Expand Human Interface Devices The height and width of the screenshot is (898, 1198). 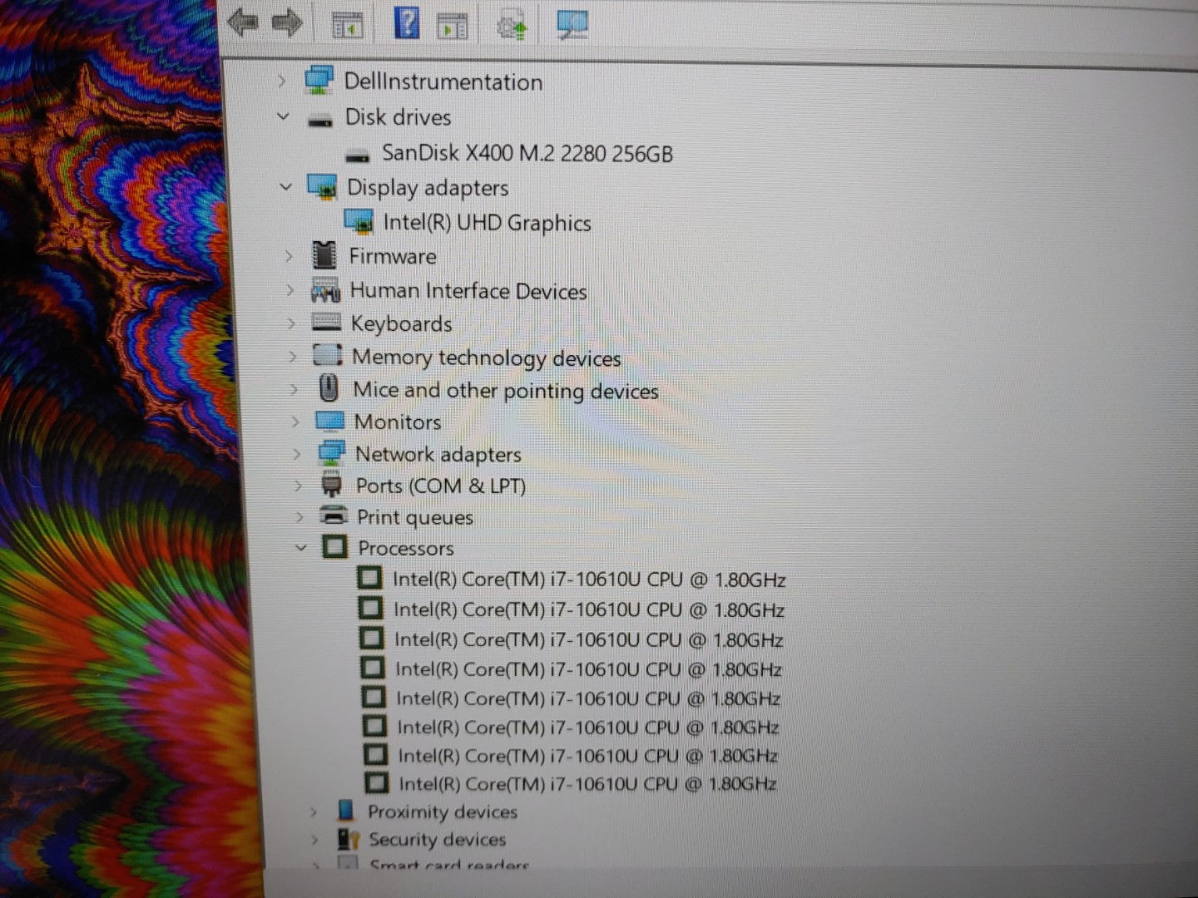pos(290,290)
